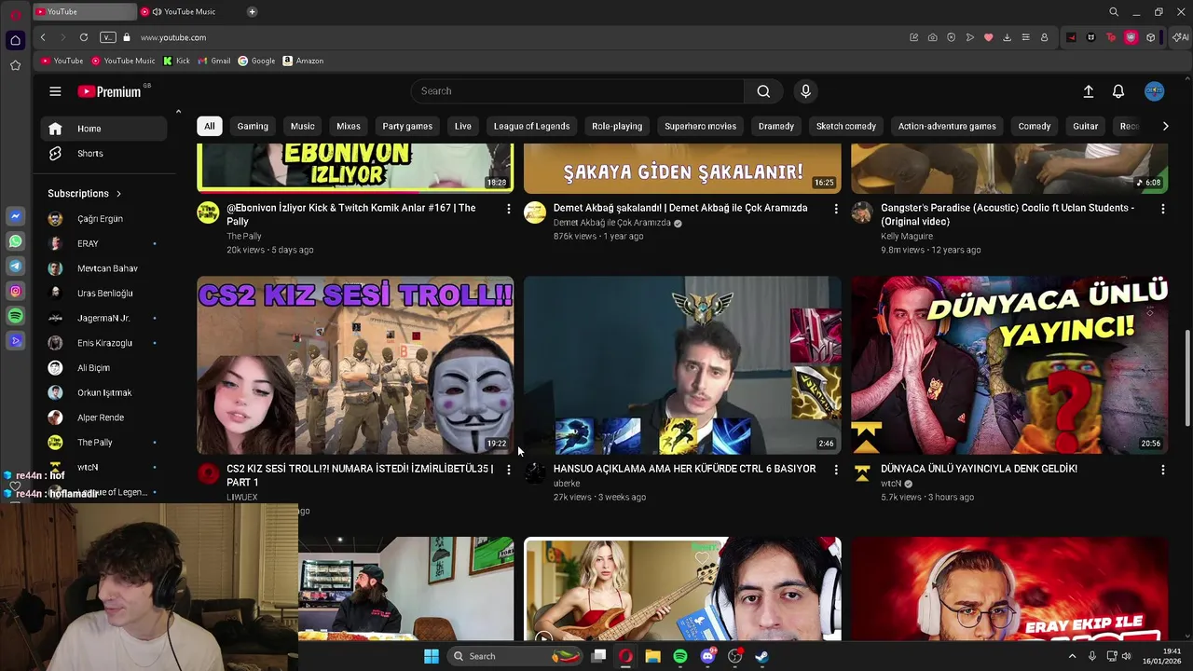
Task: Click the YouTube Premium logo
Action: point(109,91)
